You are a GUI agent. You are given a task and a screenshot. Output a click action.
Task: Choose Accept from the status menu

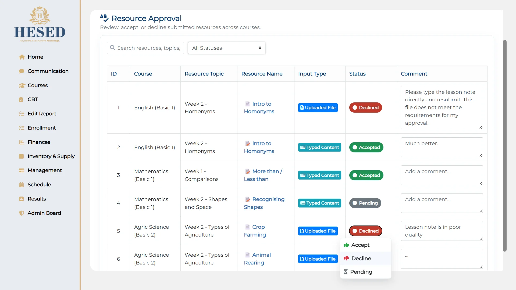click(x=360, y=245)
